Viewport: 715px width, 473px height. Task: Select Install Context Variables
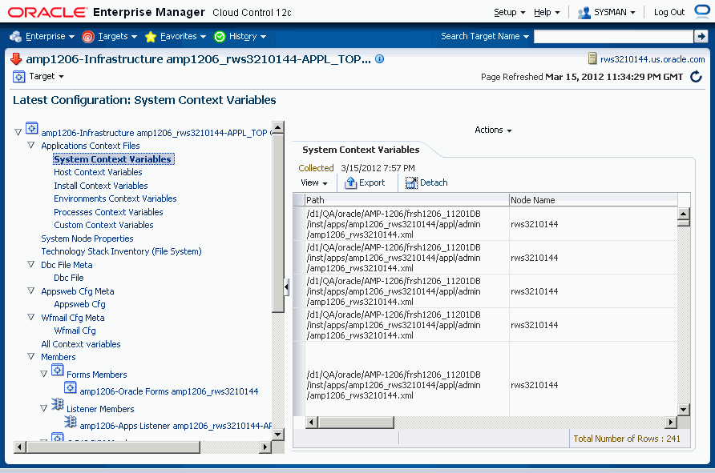(101, 186)
